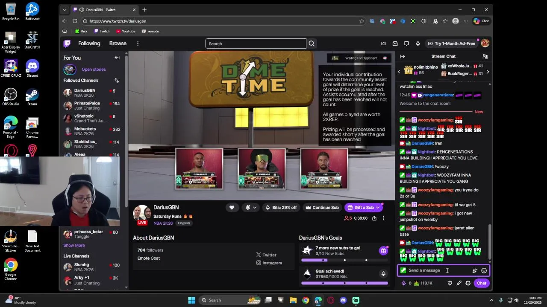Click the celebration party icon in chat box
Image resolution: width=547 pixels, height=307 pixels.
tap(475, 270)
